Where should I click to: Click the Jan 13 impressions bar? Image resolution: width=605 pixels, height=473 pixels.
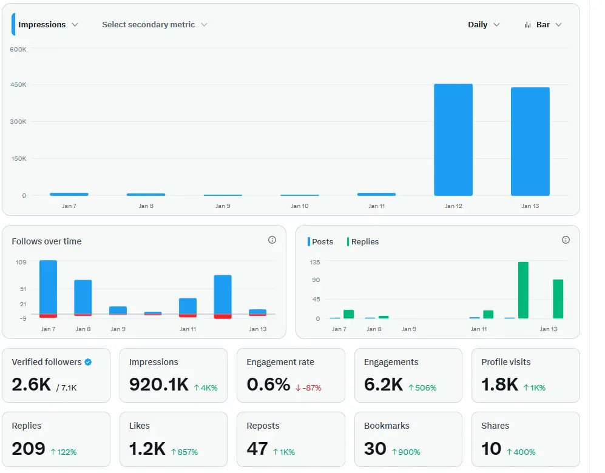(x=530, y=141)
